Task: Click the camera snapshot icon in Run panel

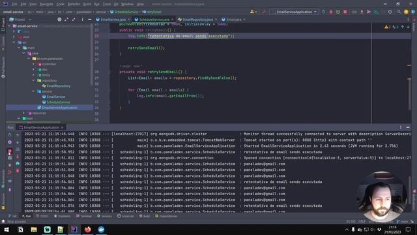Action: [10, 158]
